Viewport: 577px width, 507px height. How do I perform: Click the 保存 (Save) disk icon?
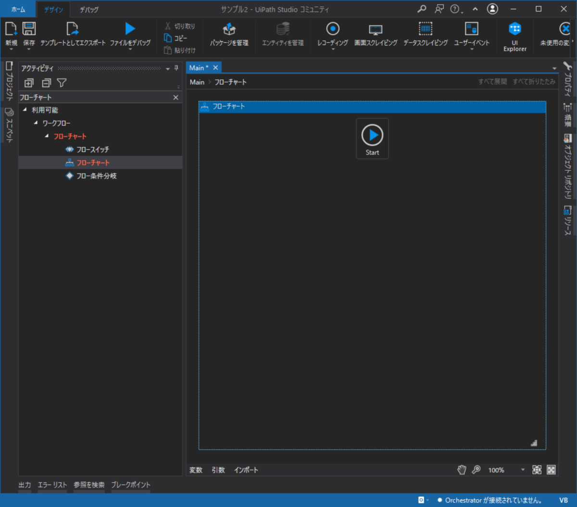pyautogui.click(x=29, y=29)
